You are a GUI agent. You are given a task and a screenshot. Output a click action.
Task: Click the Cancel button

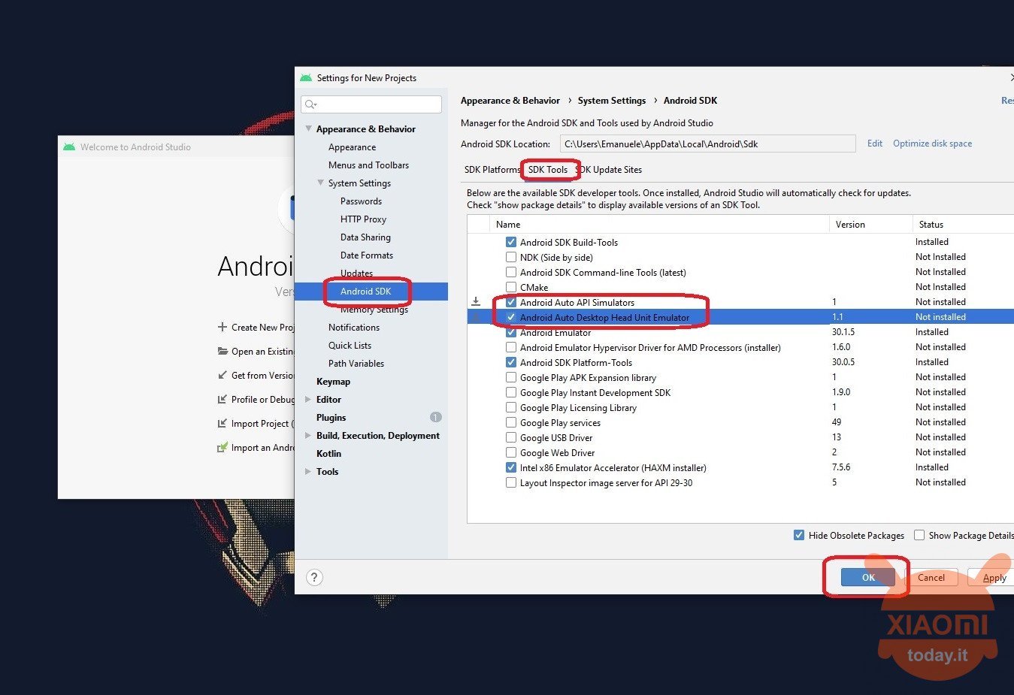pos(931,577)
